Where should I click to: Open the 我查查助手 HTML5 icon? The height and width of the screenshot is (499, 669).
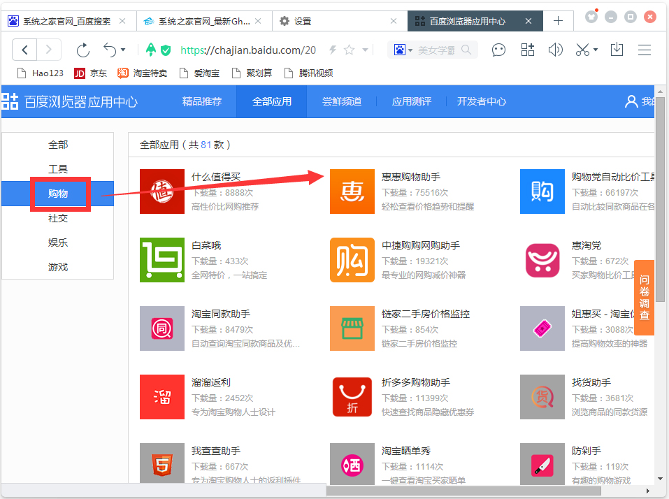(162, 463)
